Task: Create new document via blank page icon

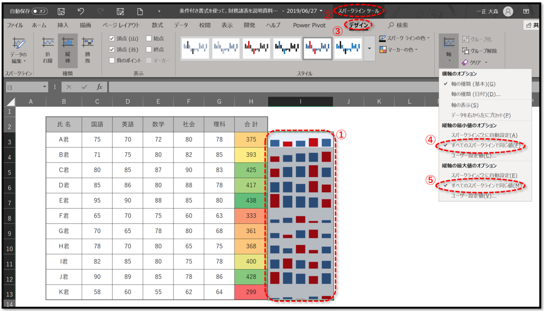Action: pos(140,11)
